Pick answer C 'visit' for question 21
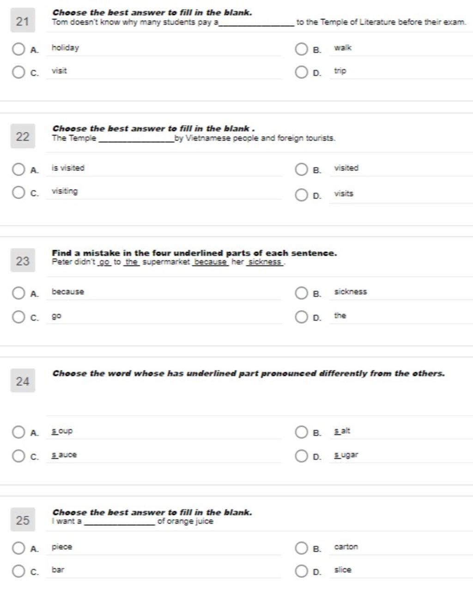The image size is (473, 592). 18,72
